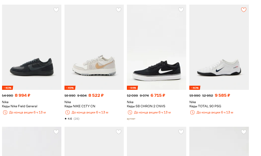The height and width of the screenshot is (156, 261).
Task: Click heart icon on second-row fourth product
Action: [x=243, y=132]
